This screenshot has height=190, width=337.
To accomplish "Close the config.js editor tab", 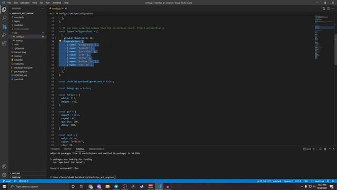I will click(66, 8).
